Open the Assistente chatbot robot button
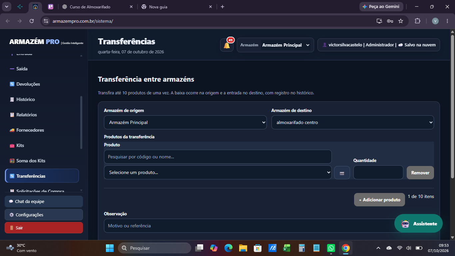Viewport: 455px width, 256px height. (418, 223)
